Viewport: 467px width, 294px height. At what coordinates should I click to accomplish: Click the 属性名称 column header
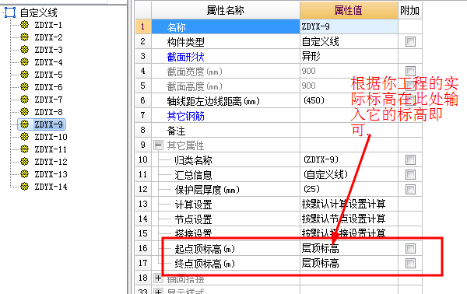226,10
